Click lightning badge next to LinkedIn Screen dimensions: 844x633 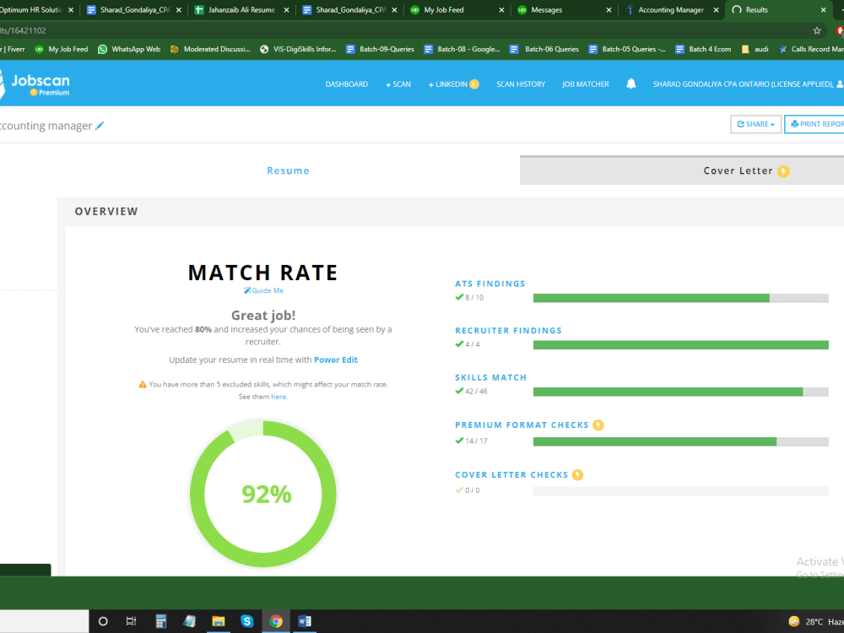pyautogui.click(x=474, y=84)
